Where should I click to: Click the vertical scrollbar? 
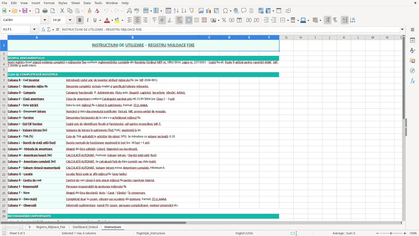[x=404, y=78]
